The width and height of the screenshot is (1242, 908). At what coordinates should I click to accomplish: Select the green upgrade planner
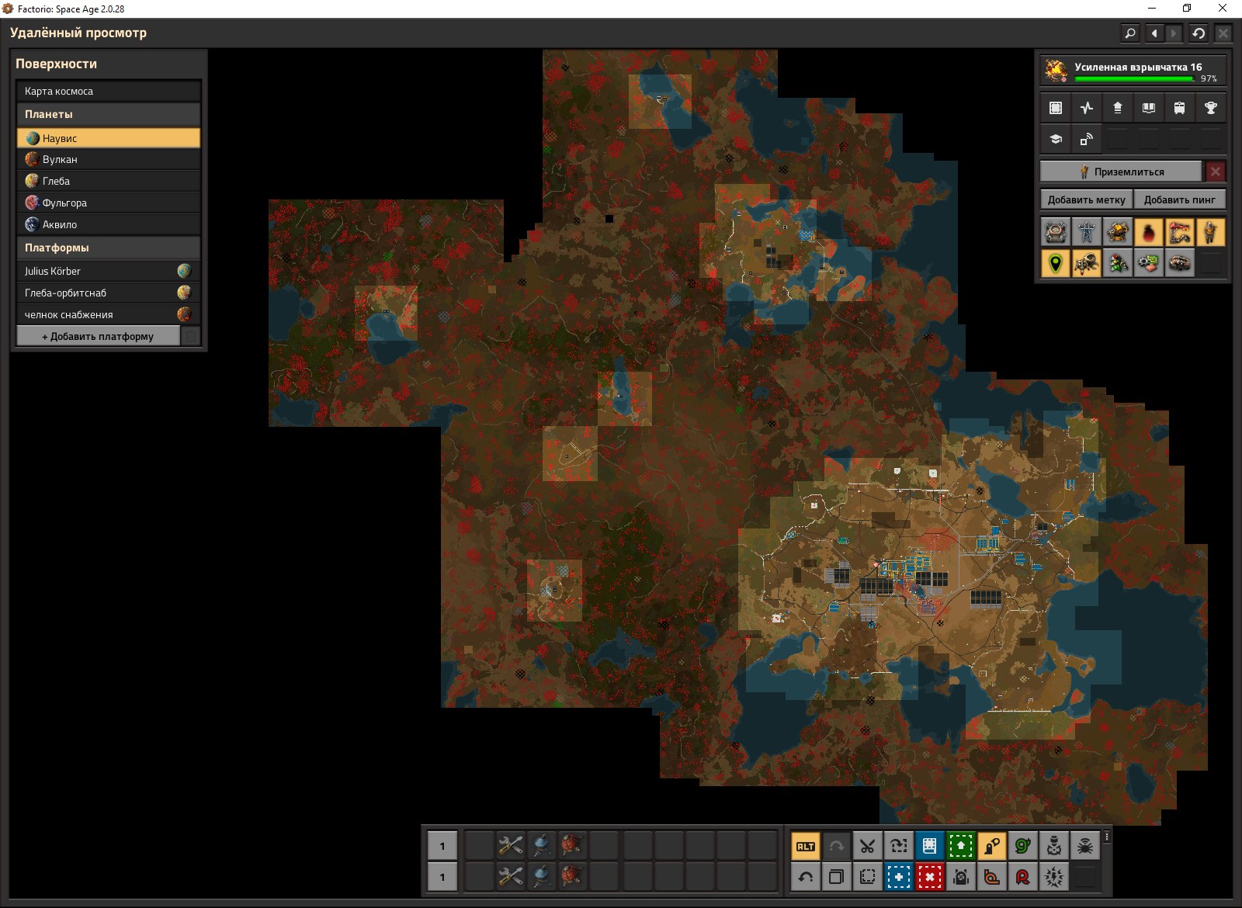(x=960, y=846)
